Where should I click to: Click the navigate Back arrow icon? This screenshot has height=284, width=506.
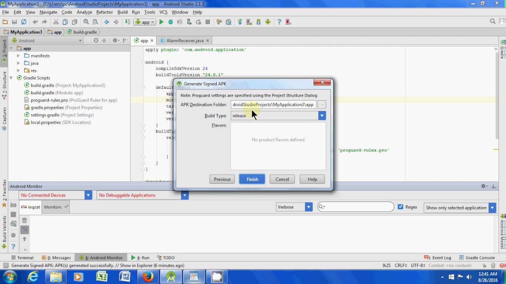(107, 22)
